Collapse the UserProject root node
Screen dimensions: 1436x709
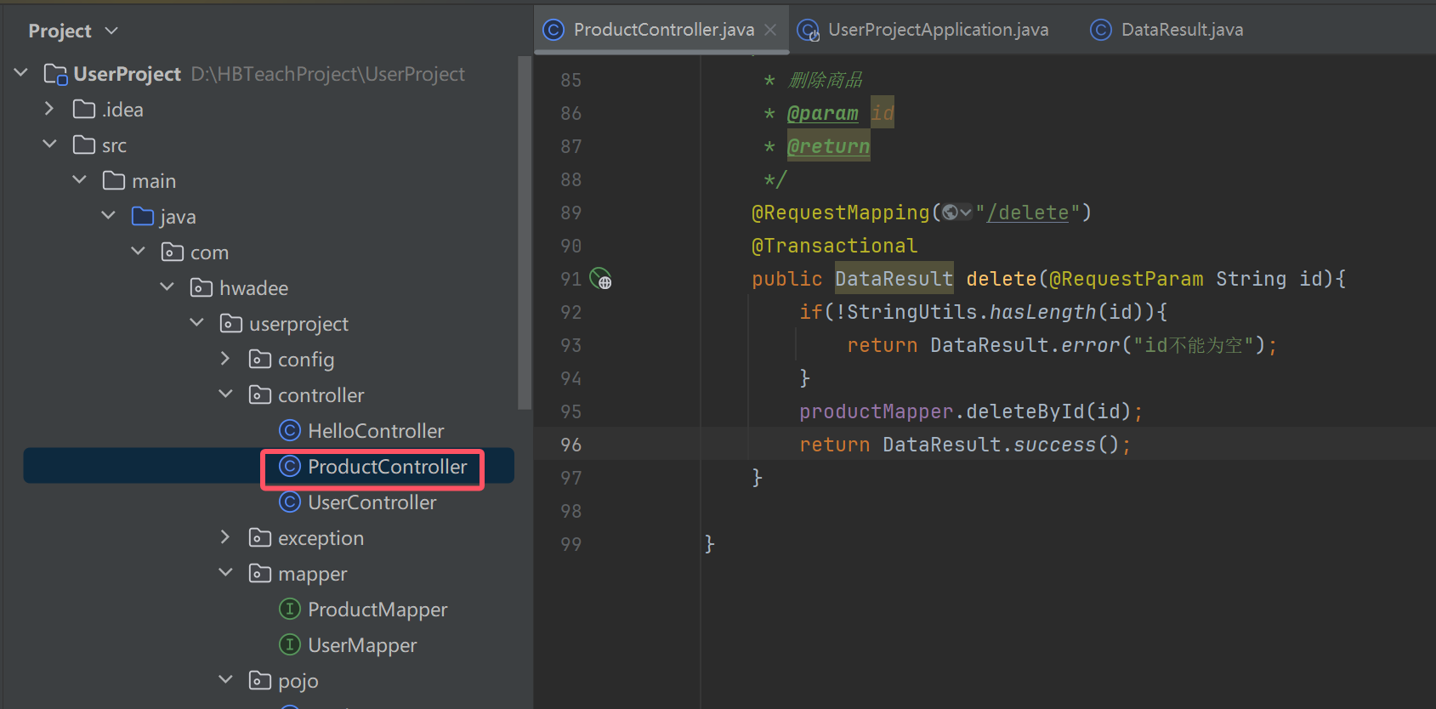[x=21, y=73]
